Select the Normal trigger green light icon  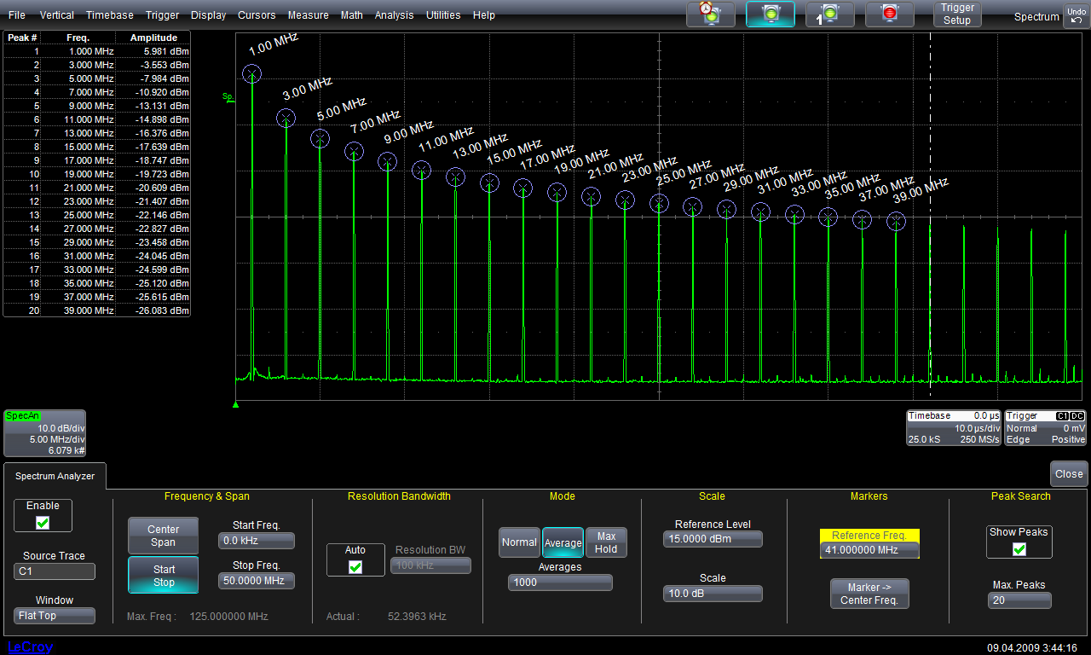(x=771, y=14)
